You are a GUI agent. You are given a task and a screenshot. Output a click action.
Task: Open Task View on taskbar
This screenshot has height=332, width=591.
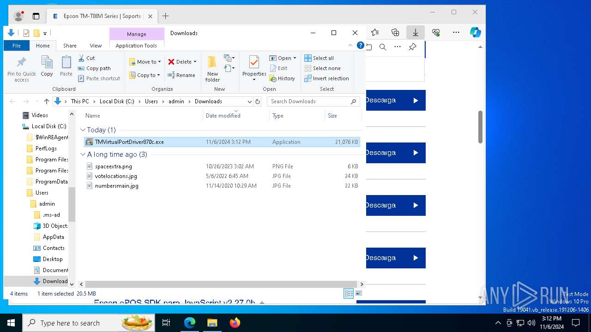[x=166, y=323]
